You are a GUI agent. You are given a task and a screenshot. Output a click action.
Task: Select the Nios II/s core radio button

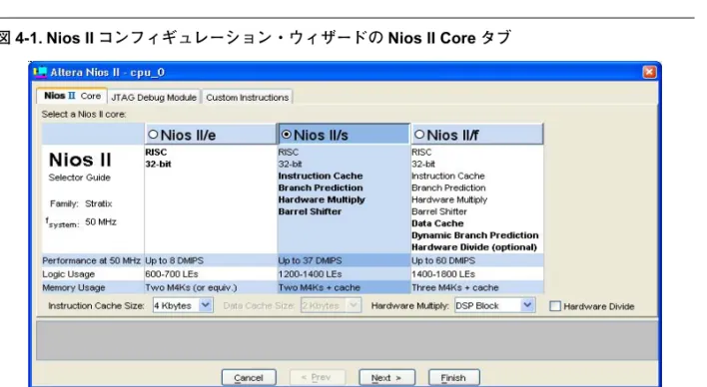[287, 135]
